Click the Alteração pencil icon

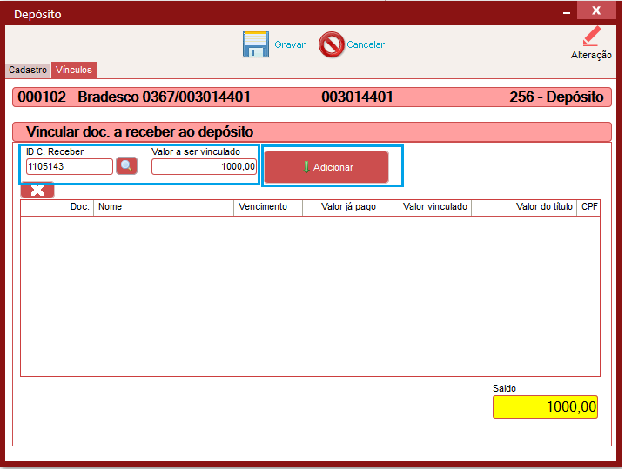coord(592,37)
